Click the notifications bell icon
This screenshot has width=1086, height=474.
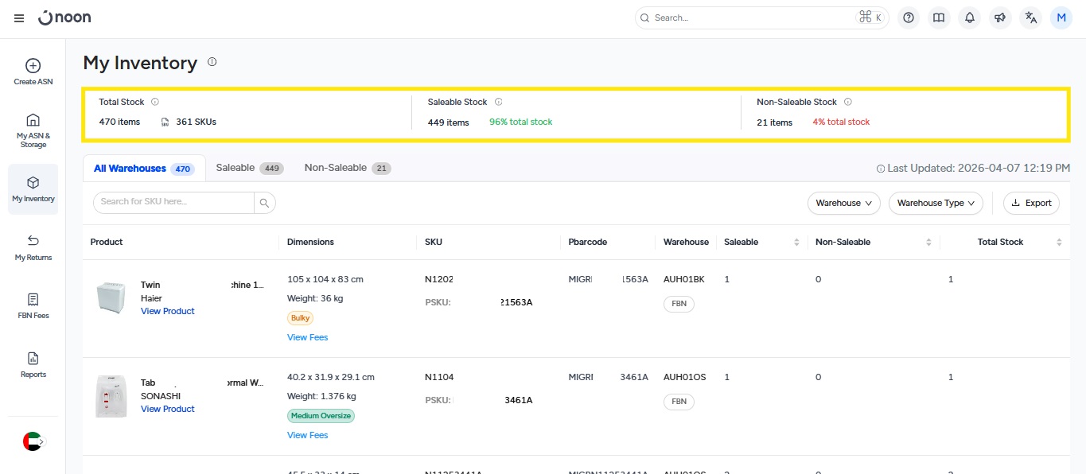(969, 17)
